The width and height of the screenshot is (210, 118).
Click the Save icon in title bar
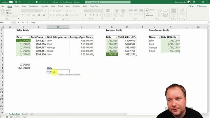point(16,2)
